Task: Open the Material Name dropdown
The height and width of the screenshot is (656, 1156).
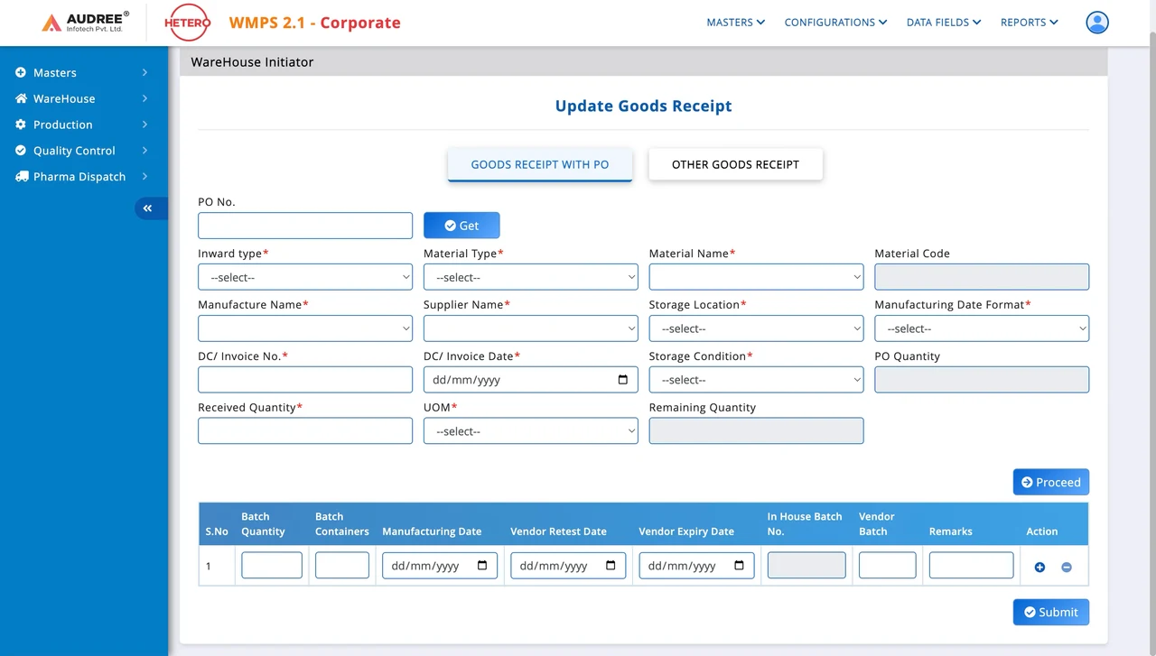Action: click(x=757, y=277)
